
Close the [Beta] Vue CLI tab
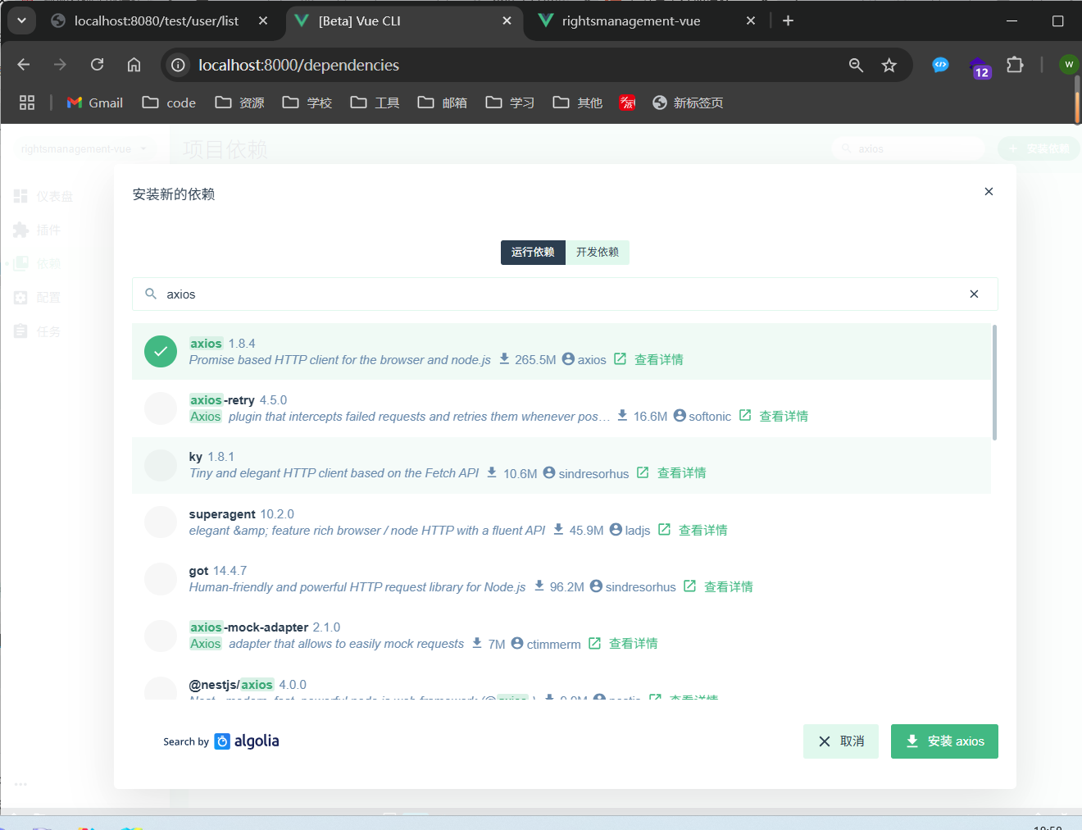point(507,21)
